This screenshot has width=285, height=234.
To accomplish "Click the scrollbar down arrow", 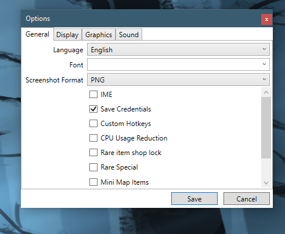I will click(x=266, y=183).
